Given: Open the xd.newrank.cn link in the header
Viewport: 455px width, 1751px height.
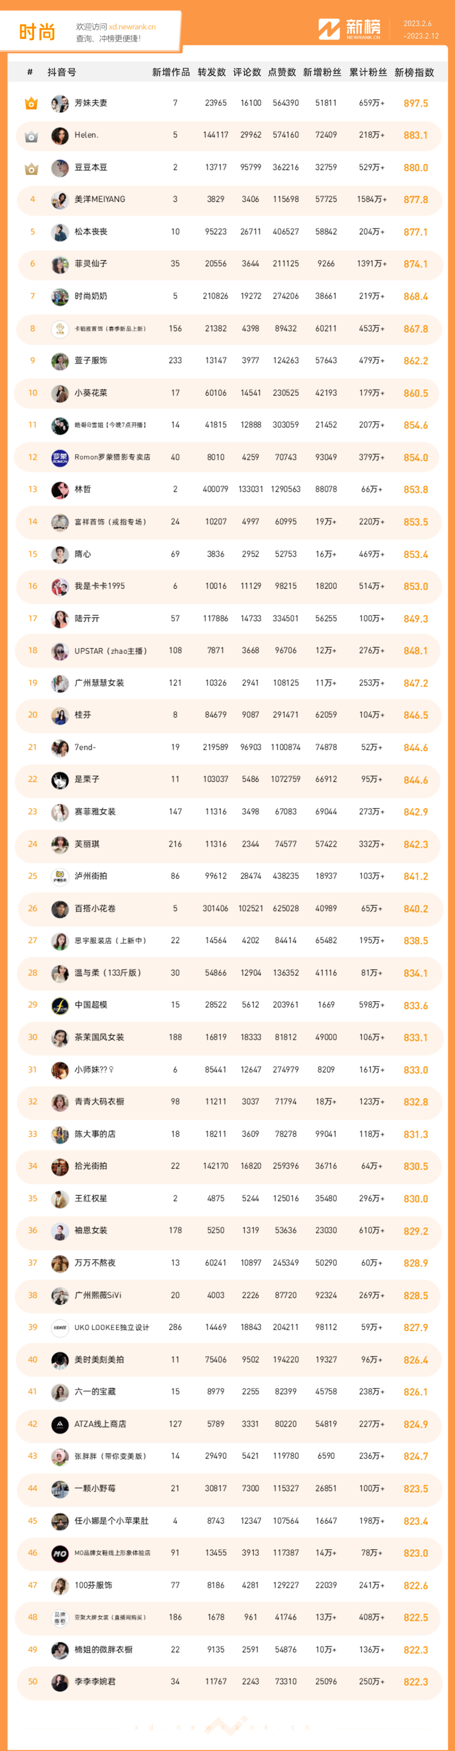Looking at the screenshot, I should [132, 27].
